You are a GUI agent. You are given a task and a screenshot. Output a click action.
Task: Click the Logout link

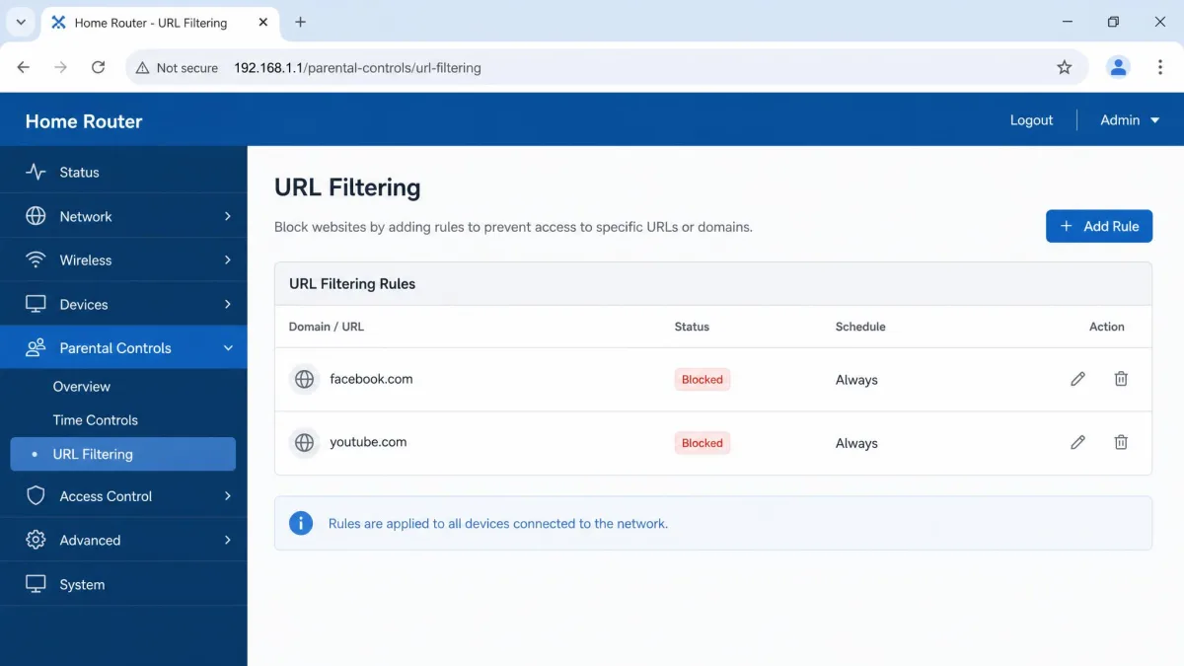[1031, 119]
